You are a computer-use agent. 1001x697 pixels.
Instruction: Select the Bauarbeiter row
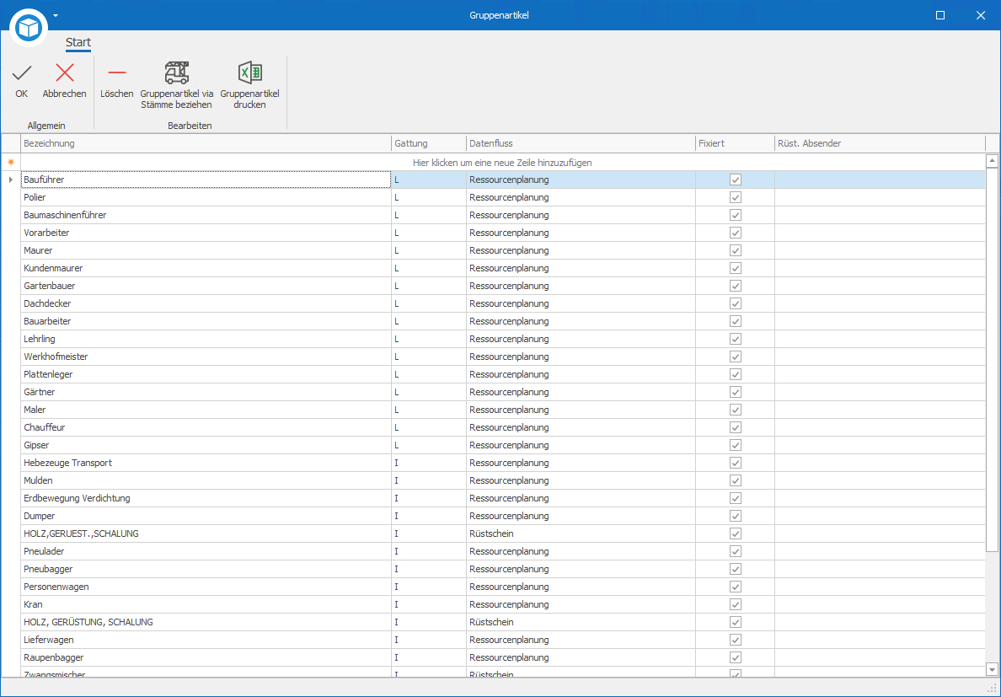pyautogui.click(x=503, y=321)
